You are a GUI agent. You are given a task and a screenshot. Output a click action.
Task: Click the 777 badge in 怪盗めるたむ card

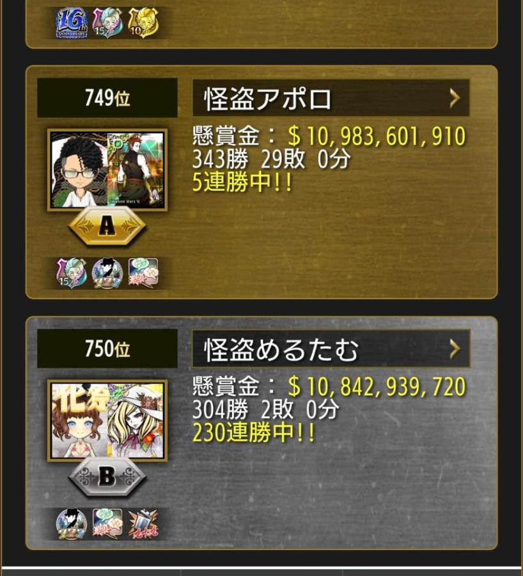(72, 524)
